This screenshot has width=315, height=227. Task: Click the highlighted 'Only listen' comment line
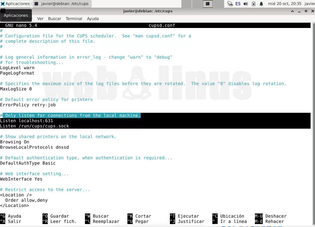71,115
